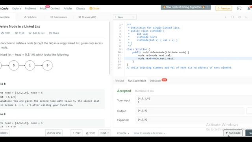Click line 11 node.val code line
Viewport: 252px width, 142px height.
(155, 55)
